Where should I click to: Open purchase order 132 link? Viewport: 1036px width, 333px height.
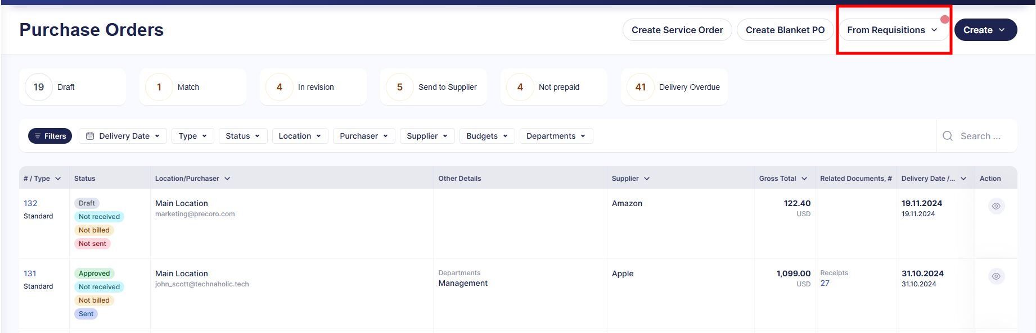click(x=30, y=203)
